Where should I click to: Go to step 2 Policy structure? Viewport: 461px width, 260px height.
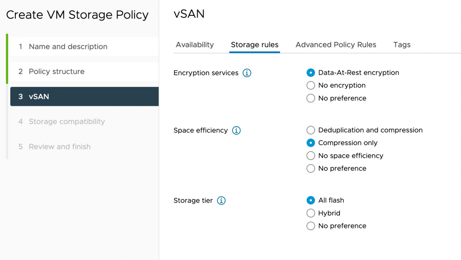tap(56, 72)
